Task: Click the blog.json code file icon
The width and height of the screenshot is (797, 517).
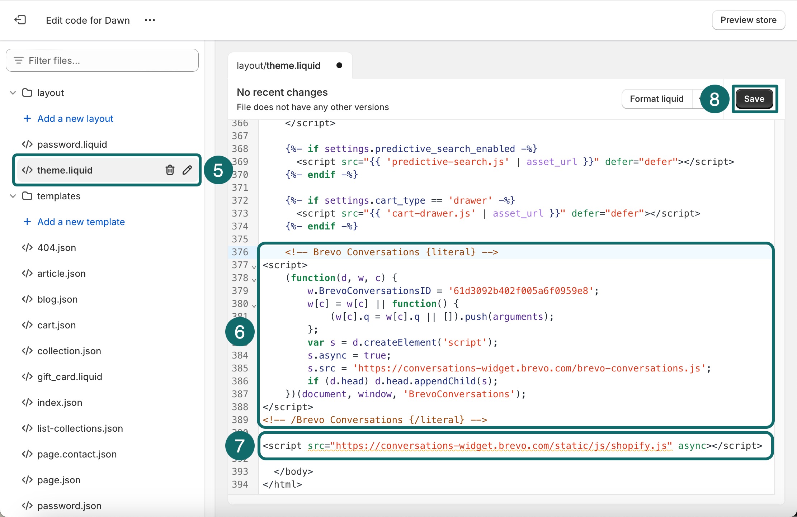Action: click(27, 299)
